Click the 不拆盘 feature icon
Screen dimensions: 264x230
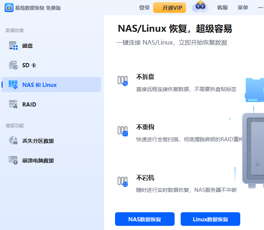tap(123, 81)
